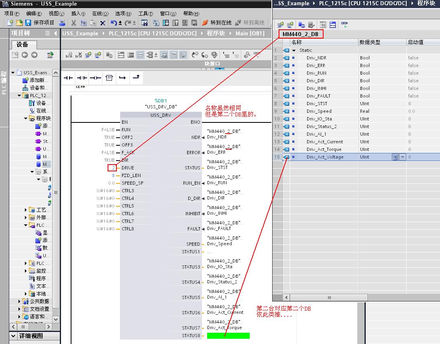Click monitoring glasses icon in DB editor toolbar

click(x=344, y=25)
